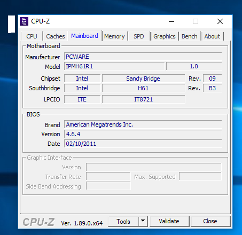Click the Southbridge label
This screenshot has height=235, width=242.
[x=44, y=88]
